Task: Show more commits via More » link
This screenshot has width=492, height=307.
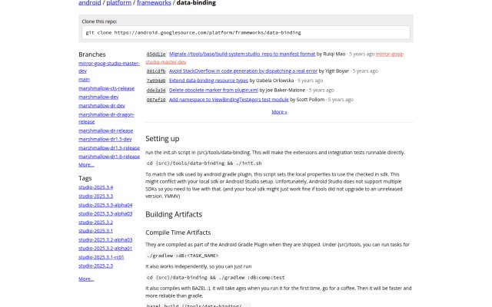Action: point(279,112)
